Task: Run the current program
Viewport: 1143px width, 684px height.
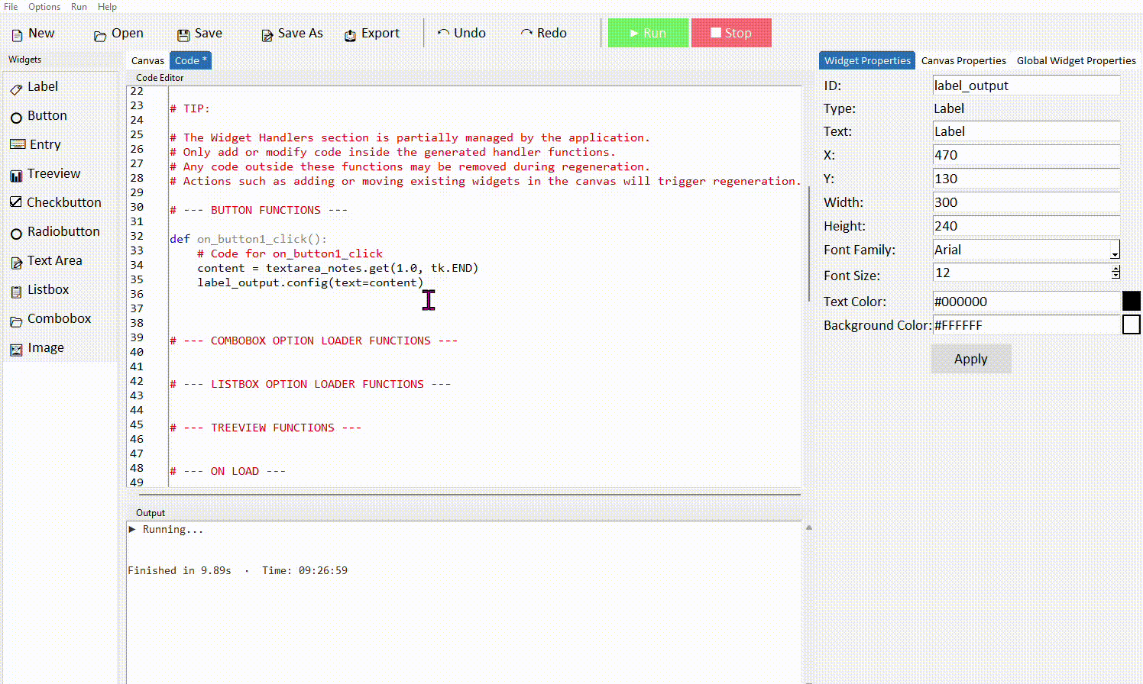Action: pos(648,33)
